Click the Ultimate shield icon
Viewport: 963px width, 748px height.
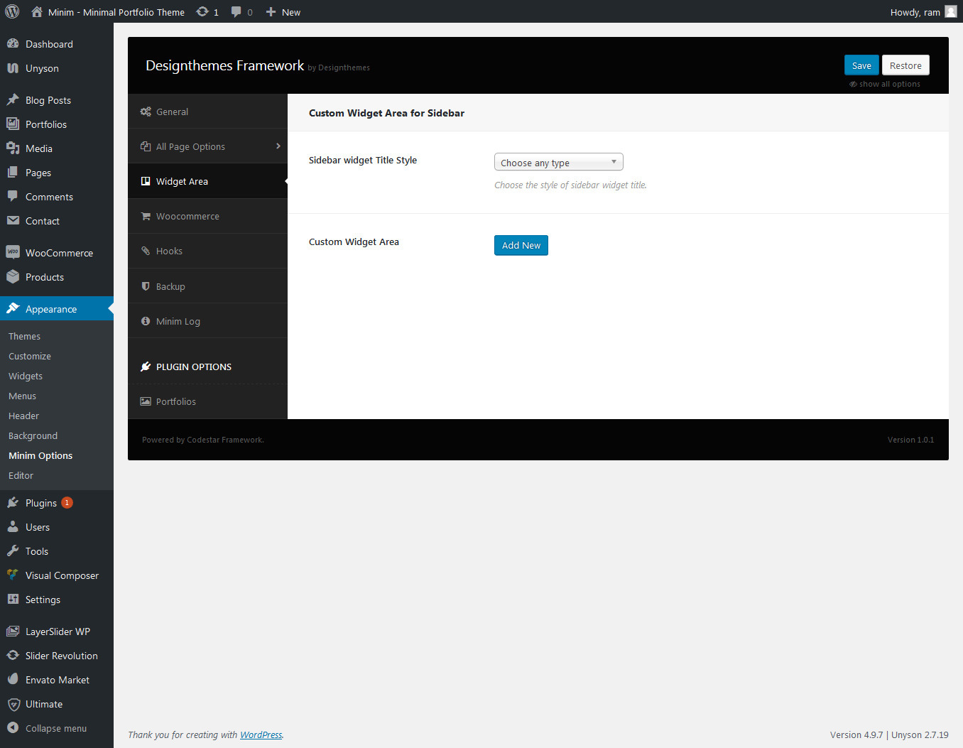coord(13,704)
